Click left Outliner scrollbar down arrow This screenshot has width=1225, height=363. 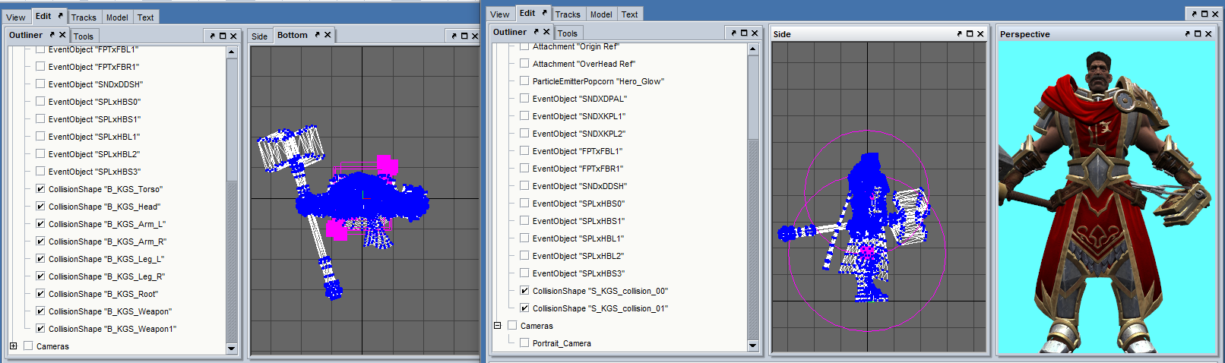(232, 349)
